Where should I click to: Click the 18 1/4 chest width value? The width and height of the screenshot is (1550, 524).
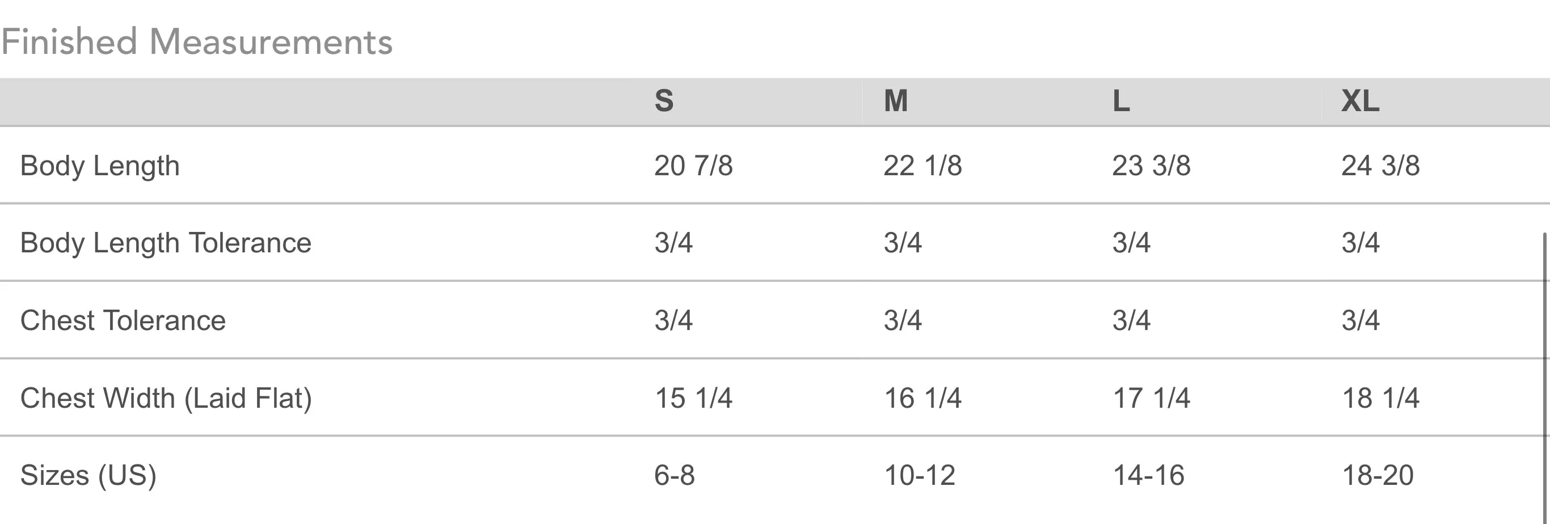1381,398
